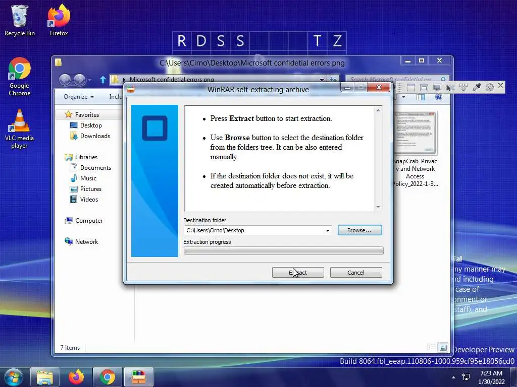The height and width of the screenshot is (387, 517).
Task: Open the recent pages arrow beside the Forward button
Action: (90, 80)
